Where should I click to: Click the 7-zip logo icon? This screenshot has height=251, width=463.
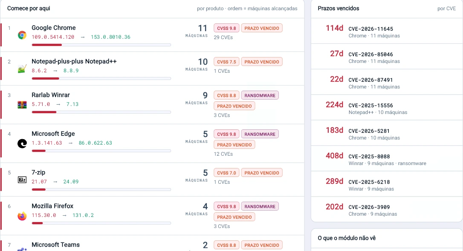click(22, 180)
